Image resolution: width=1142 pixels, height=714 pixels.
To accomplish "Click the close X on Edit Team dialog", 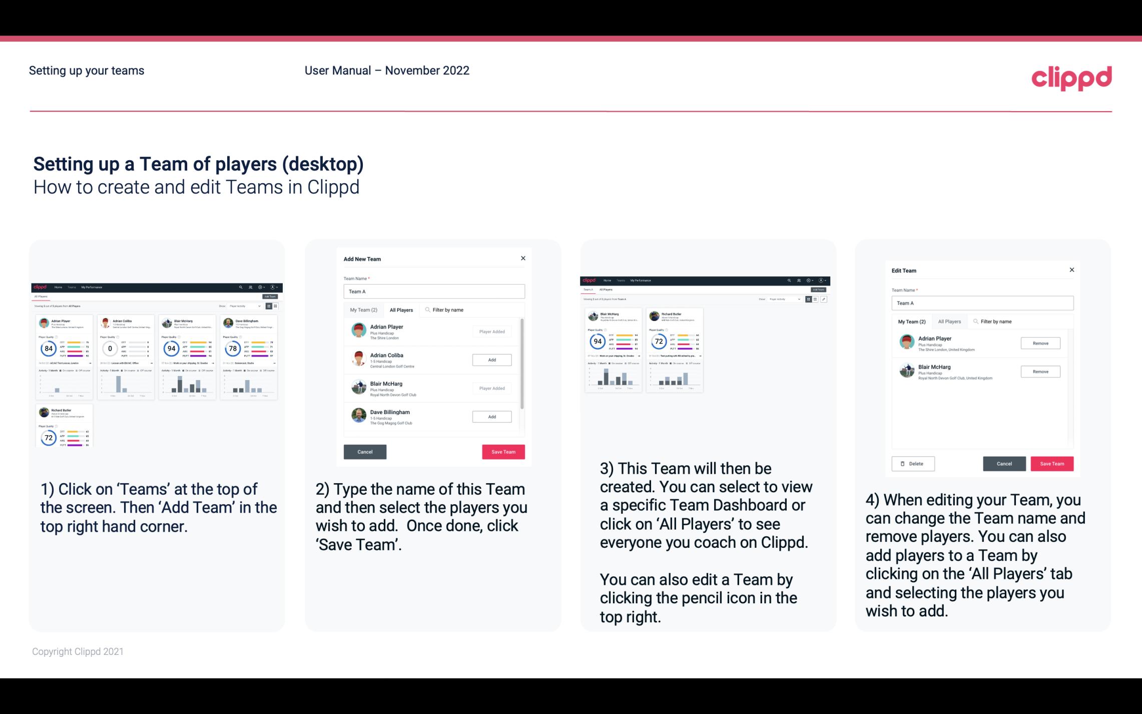I will click(x=1071, y=270).
